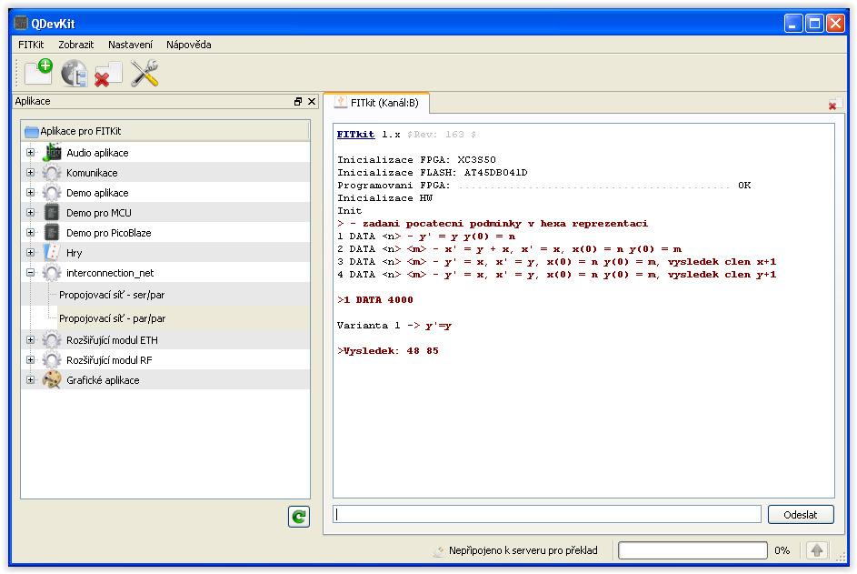Click the FITkit link in terminal output
857x574 pixels.
[x=356, y=134]
